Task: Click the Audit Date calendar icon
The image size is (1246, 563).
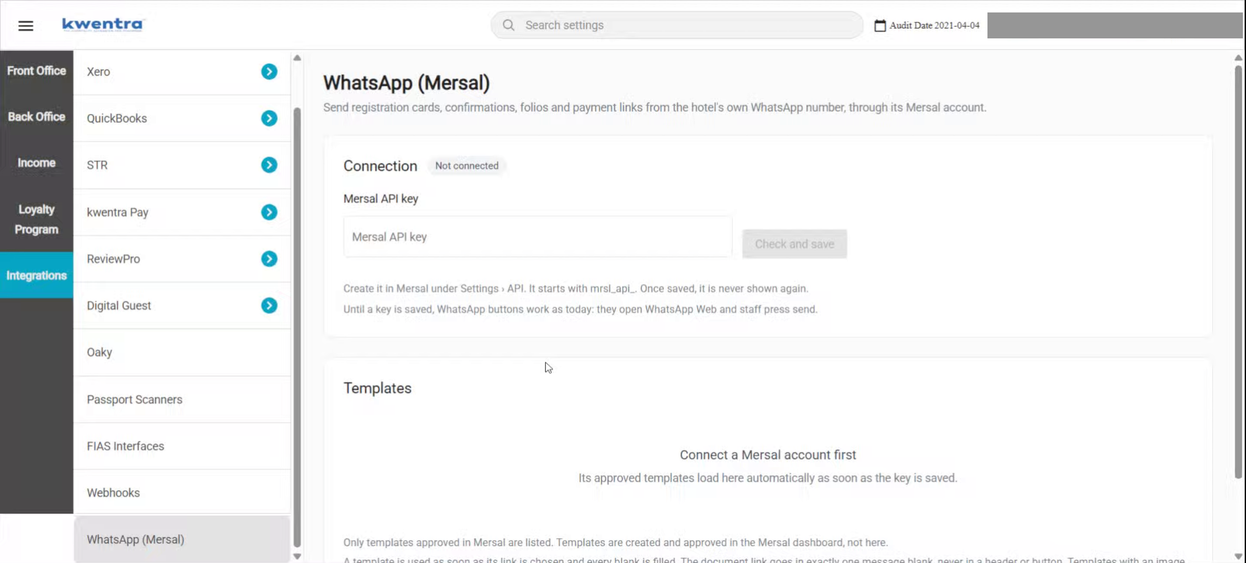Action: pos(880,25)
